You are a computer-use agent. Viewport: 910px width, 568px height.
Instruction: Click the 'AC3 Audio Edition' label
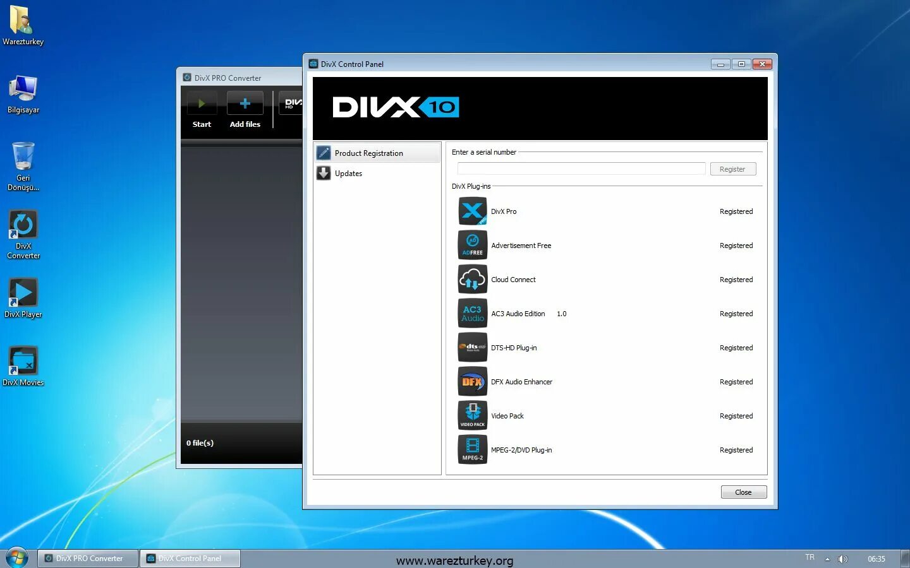coord(518,314)
